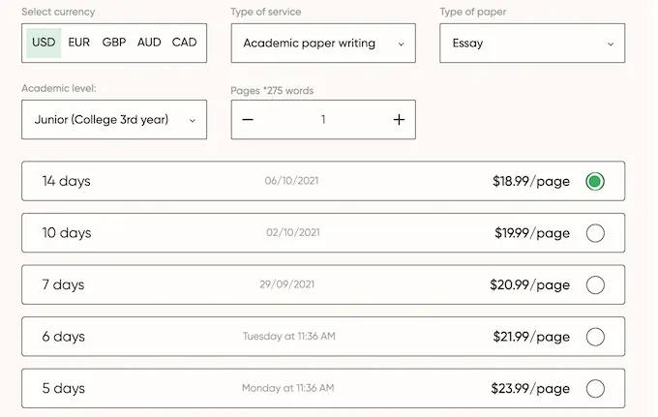
Task: Choose the 5 days deadline radio button
Action: pos(595,388)
